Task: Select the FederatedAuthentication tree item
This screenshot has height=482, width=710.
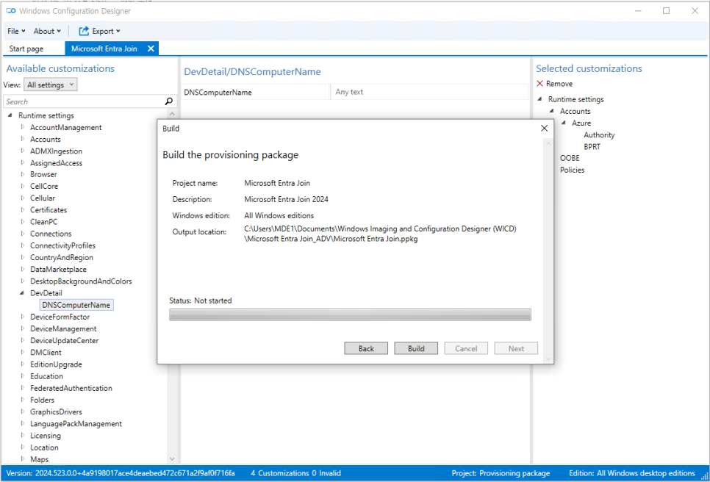Action: point(71,388)
